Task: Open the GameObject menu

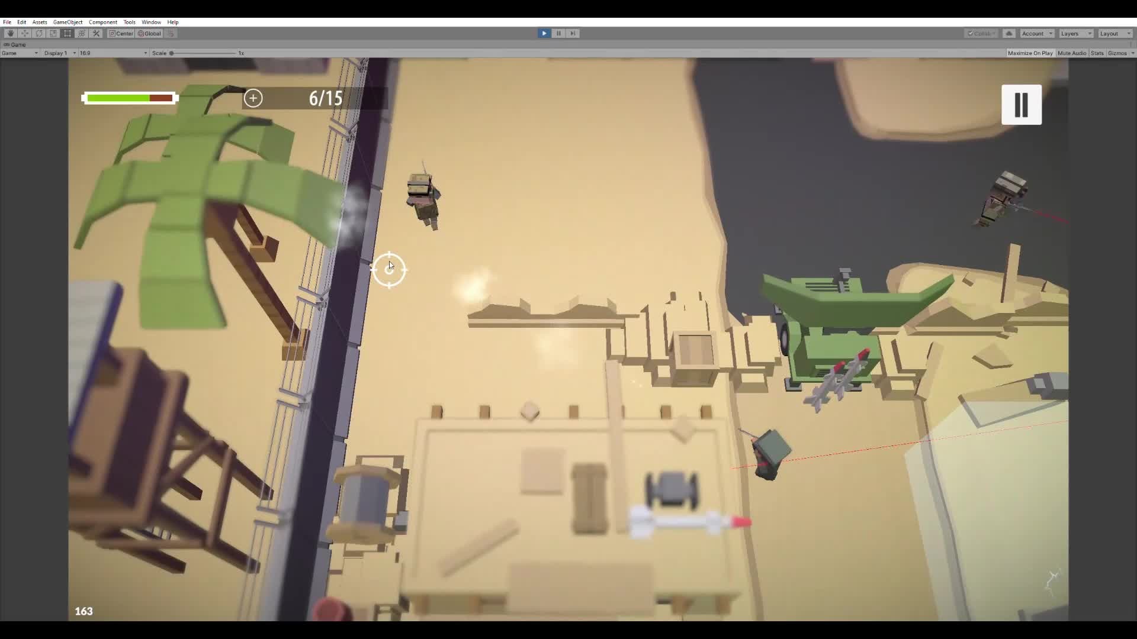Action: click(x=68, y=22)
